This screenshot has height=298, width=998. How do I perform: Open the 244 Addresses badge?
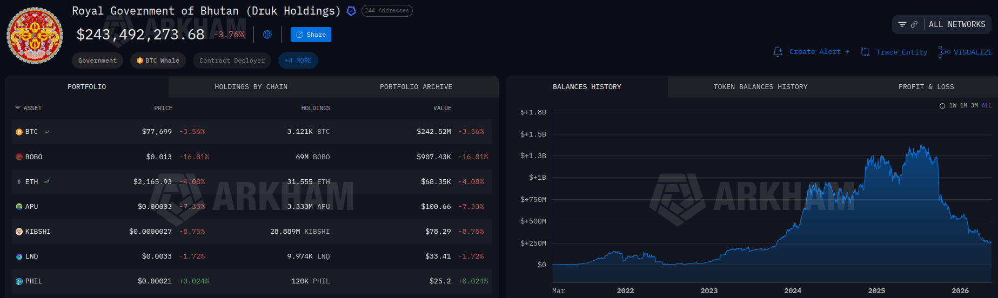point(387,11)
